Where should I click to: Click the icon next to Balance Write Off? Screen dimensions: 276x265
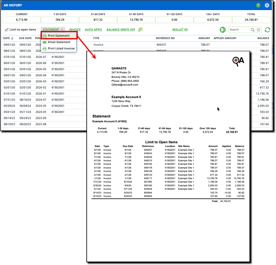tap(140, 30)
